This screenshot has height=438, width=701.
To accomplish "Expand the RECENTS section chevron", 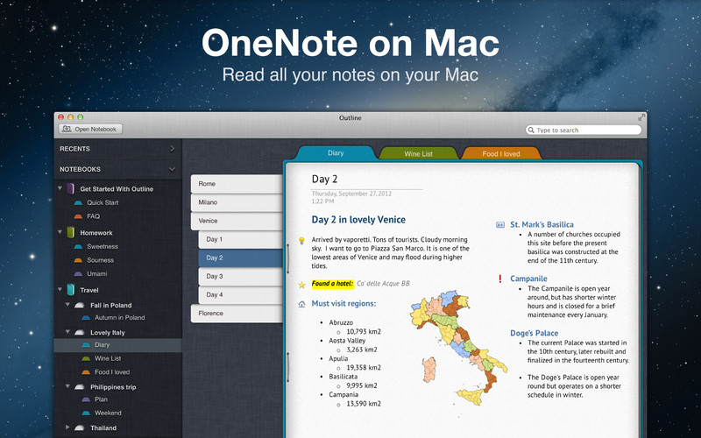I will point(172,148).
